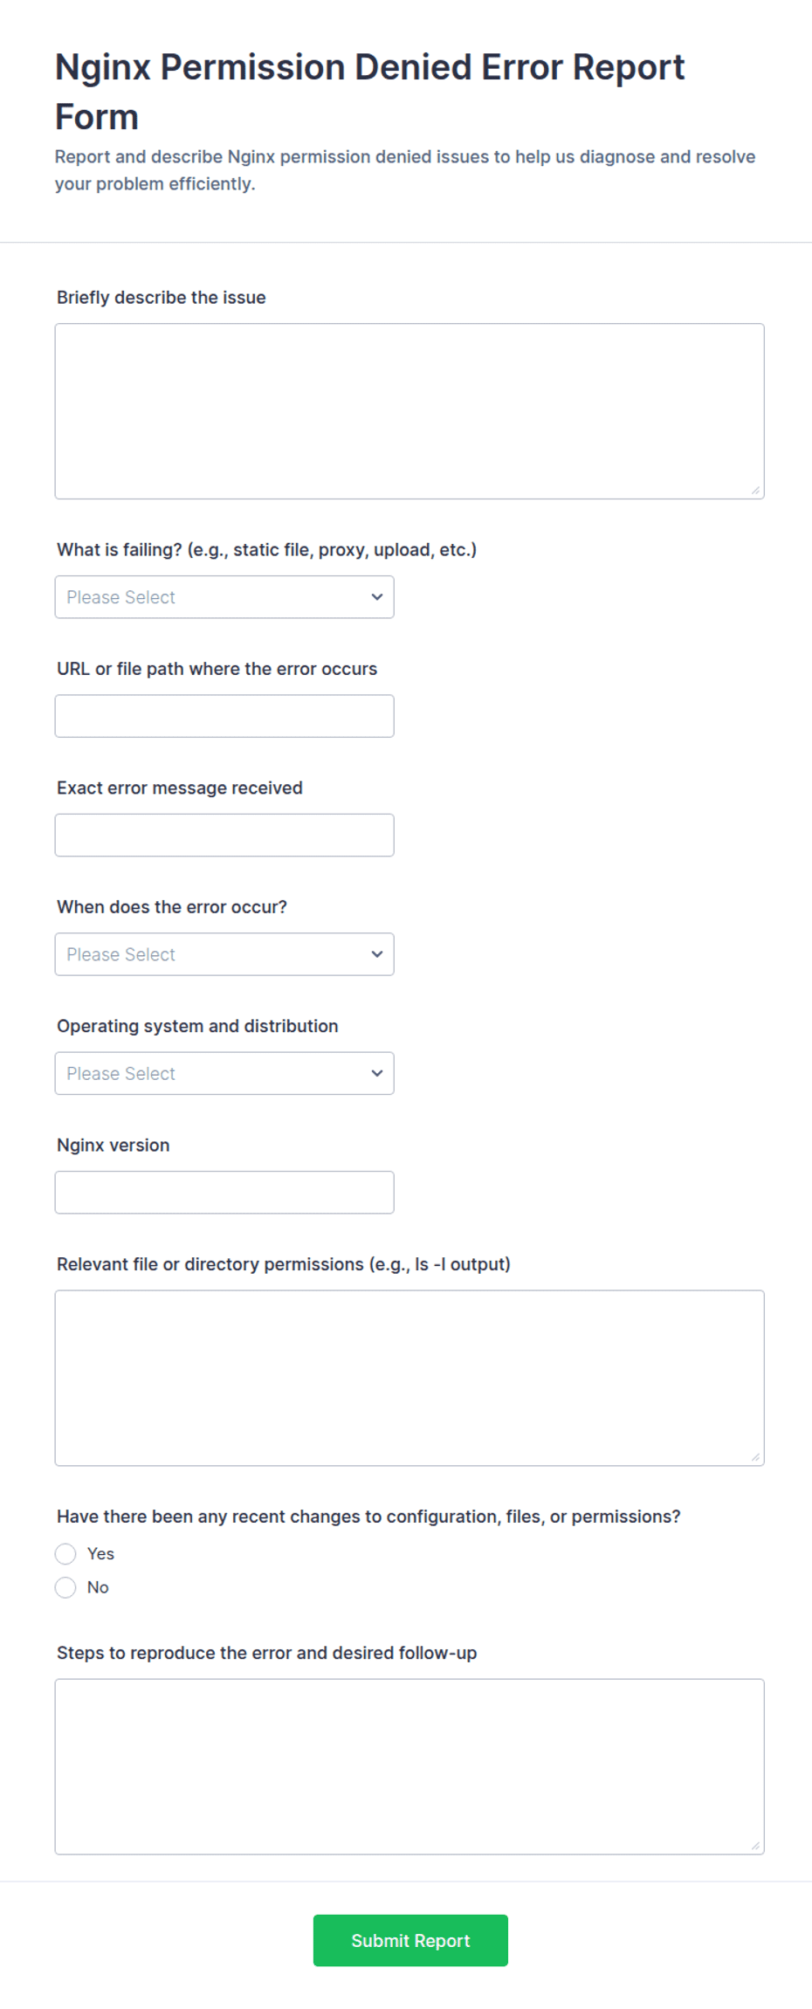Open the 'Operating system and distribution' dropdown
The width and height of the screenshot is (812, 2009).
click(x=224, y=1074)
